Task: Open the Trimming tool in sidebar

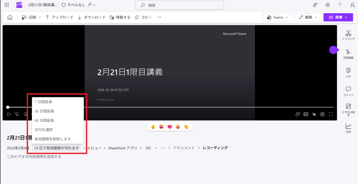Action: click(348, 35)
